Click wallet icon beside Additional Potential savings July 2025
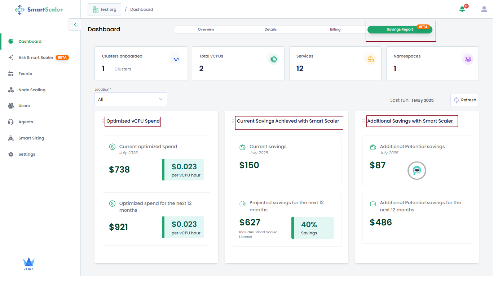Screen dimensions: 498x307 (x=373, y=147)
